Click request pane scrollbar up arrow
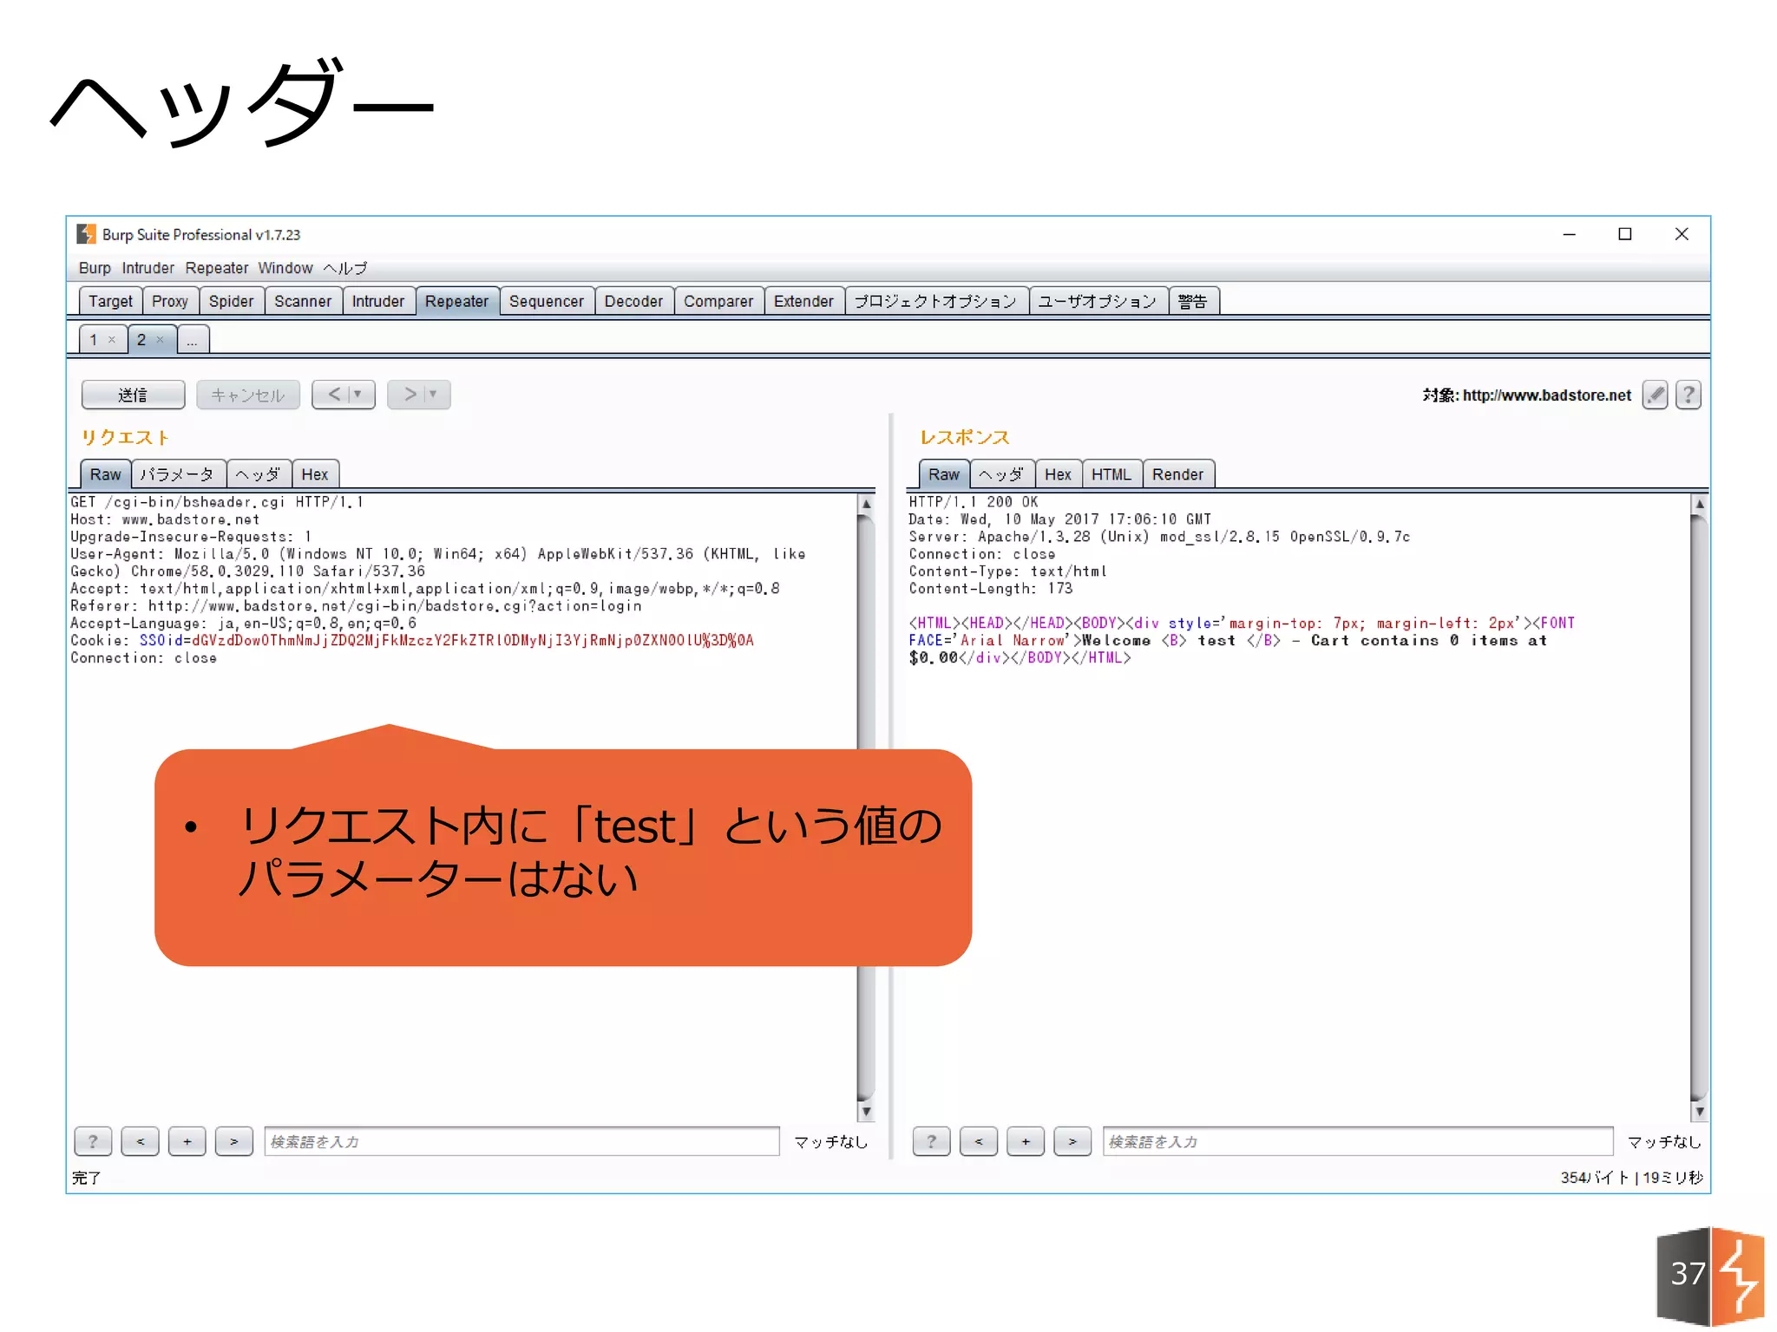The width and height of the screenshot is (1777, 1332). pyautogui.click(x=866, y=504)
